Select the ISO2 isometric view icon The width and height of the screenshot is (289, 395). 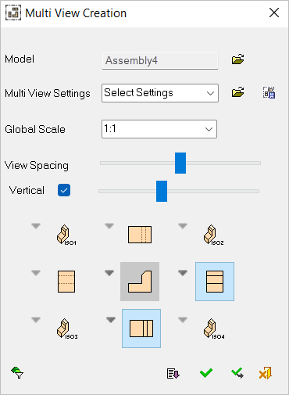click(213, 235)
